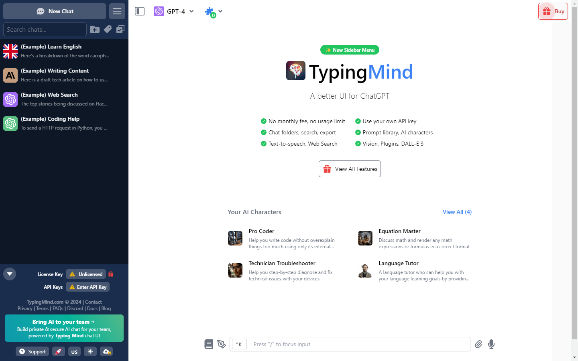This screenshot has height=361, width=578.
Task: Click Enter API Key button
Action: point(88,287)
